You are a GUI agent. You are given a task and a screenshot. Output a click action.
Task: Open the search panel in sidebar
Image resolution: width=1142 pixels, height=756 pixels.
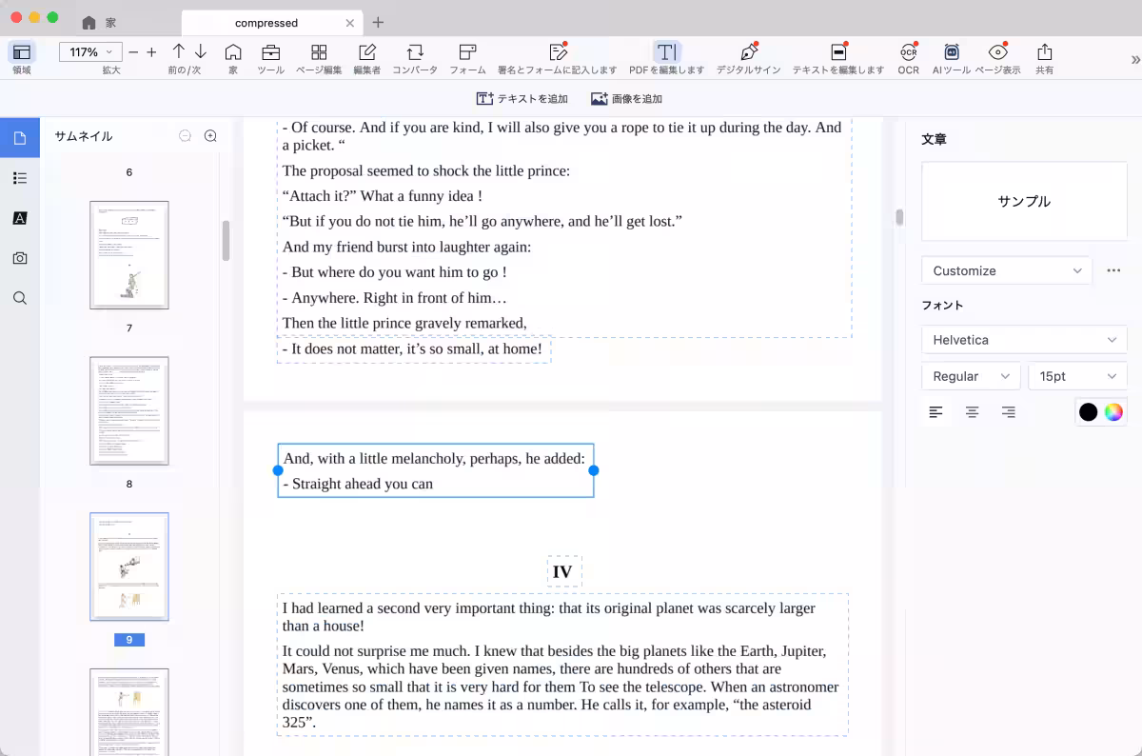[20, 298]
